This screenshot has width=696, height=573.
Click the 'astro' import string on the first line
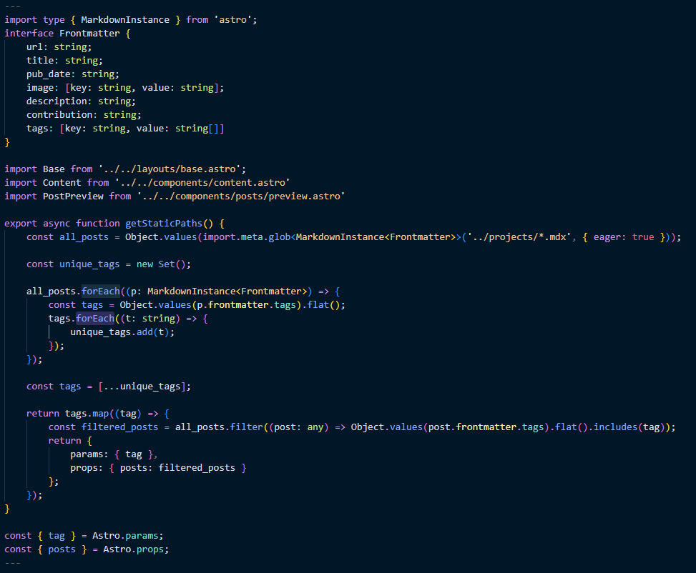(x=235, y=19)
